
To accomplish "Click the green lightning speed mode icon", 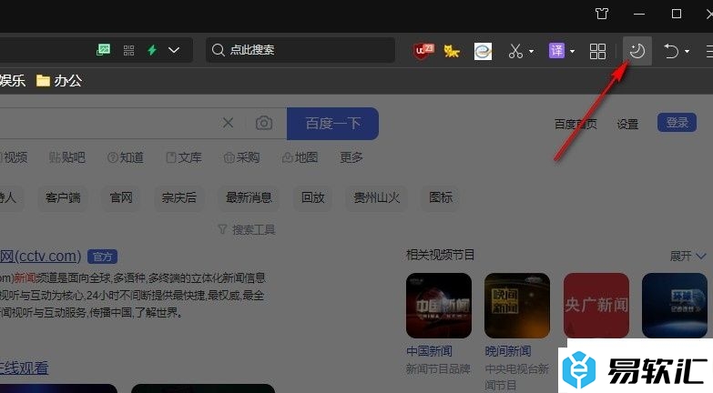I will tap(152, 50).
